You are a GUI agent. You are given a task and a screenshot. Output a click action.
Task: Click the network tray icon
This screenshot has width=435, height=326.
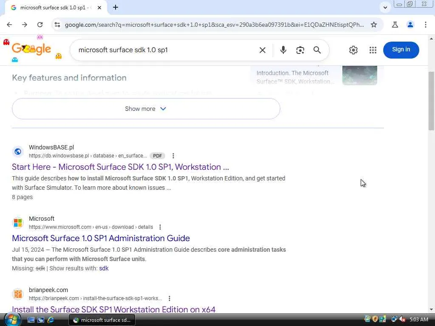(x=394, y=319)
